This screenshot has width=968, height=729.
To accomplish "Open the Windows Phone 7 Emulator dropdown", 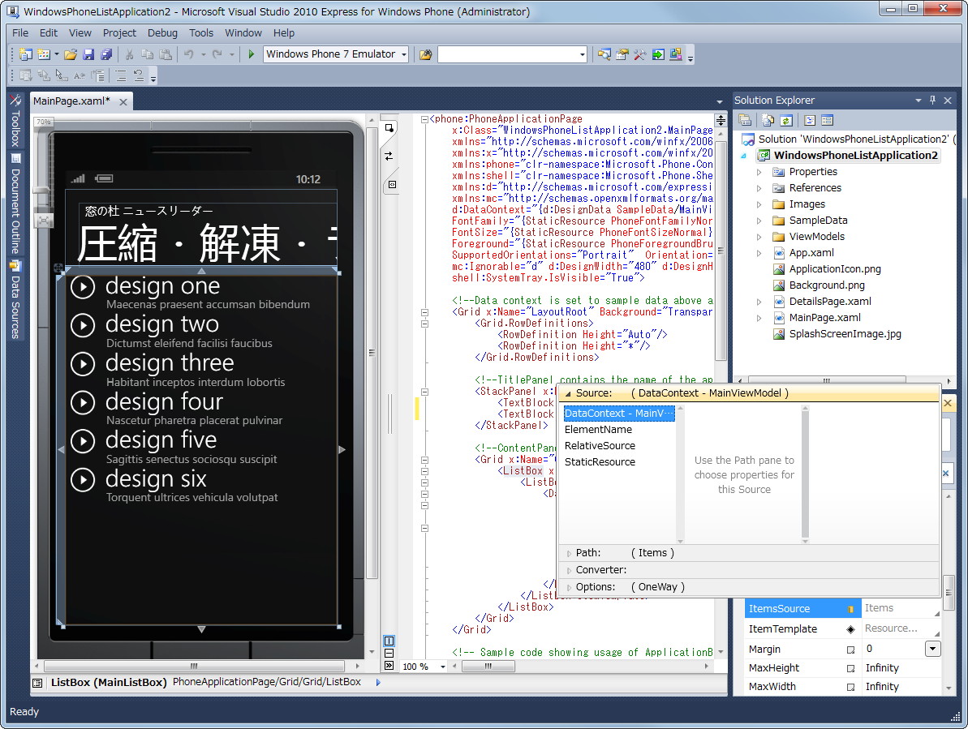I will pyautogui.click(x=404, y=54).
